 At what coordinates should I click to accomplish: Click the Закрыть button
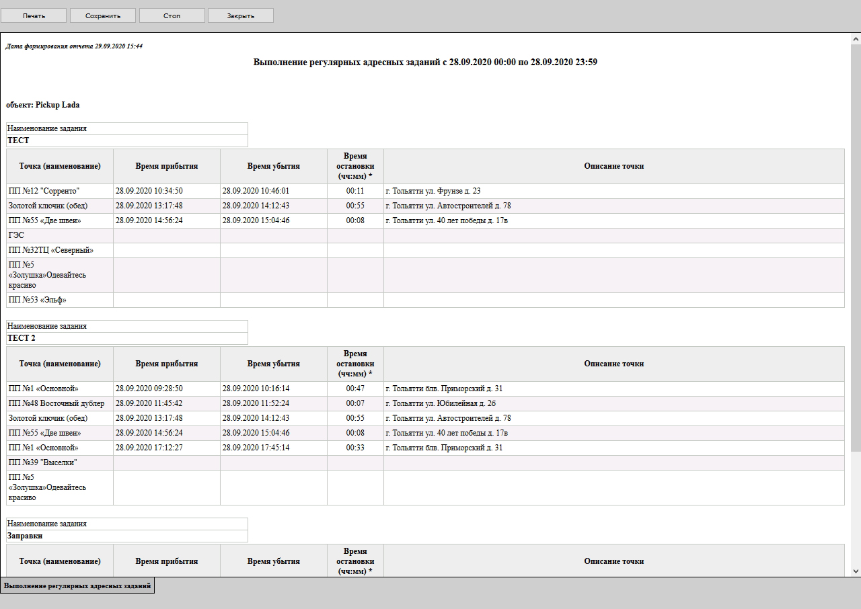coord(241,15)
